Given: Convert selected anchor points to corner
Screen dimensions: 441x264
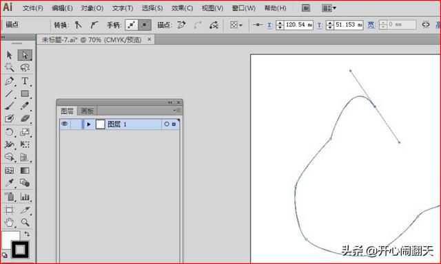Looking at the screenshot, I should coord(78,25).
